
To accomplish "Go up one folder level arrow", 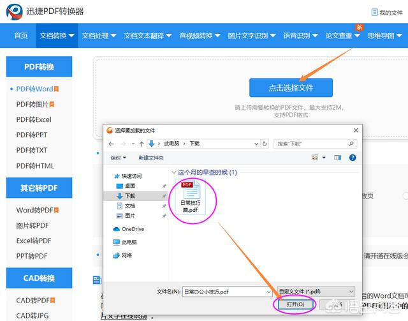I will point(142,144).
